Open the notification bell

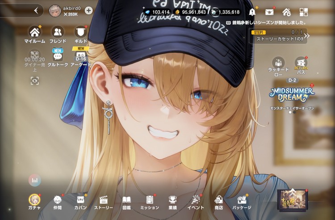[252, 12]
